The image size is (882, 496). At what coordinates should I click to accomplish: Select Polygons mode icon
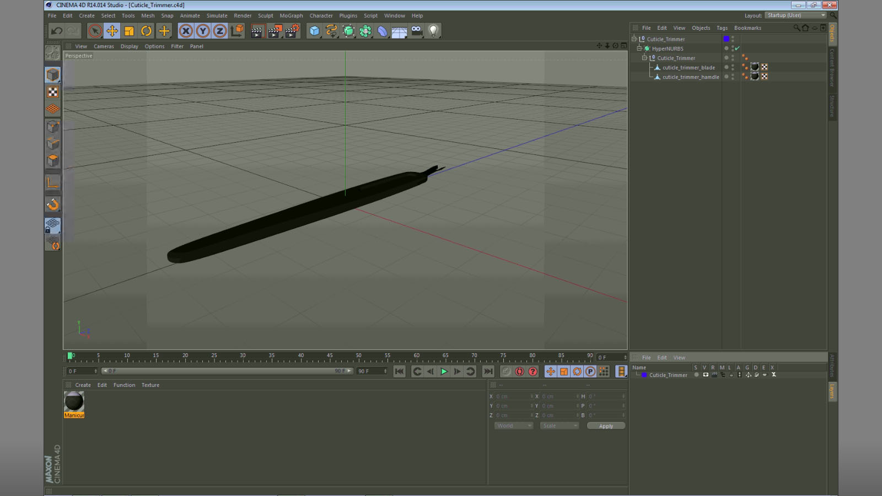click(x=53, y=161)
